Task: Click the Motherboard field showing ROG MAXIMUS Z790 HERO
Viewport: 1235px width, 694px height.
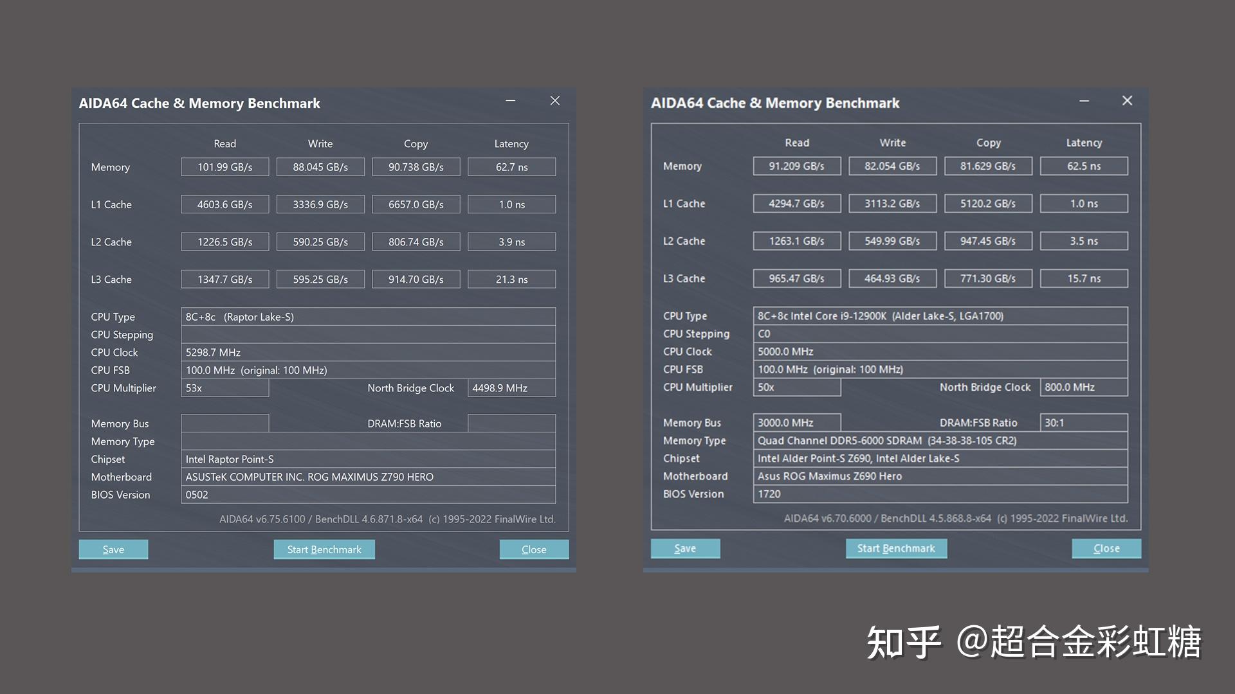Action: (x=369, y=477)
